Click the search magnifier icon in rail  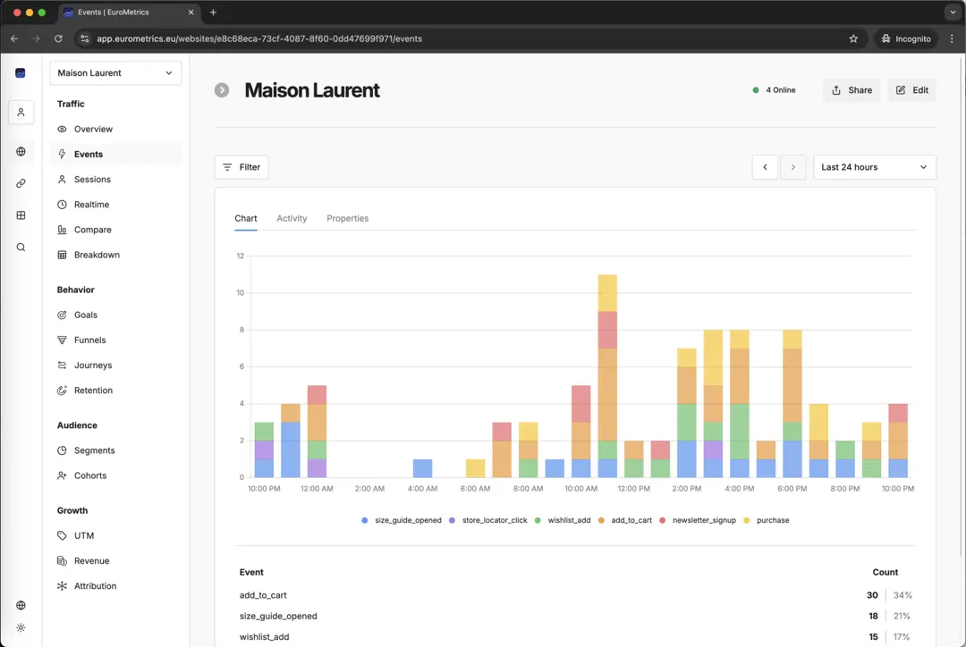(21, 248)
